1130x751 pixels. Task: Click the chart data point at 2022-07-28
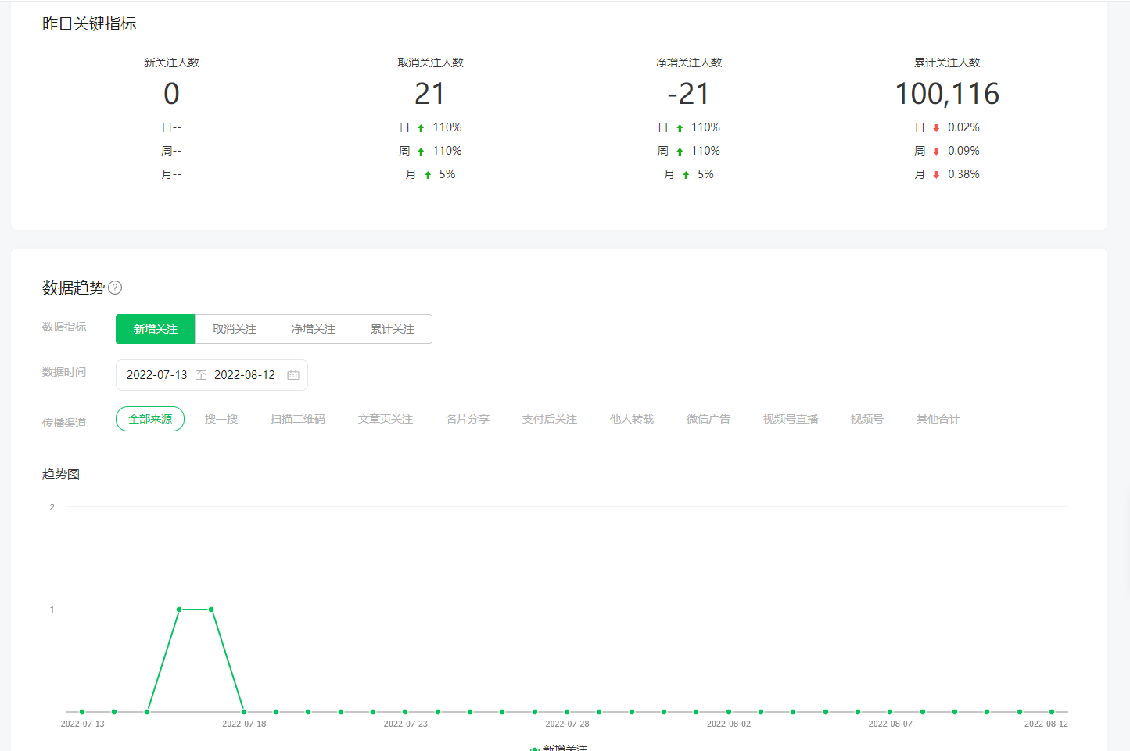(567, 712)
